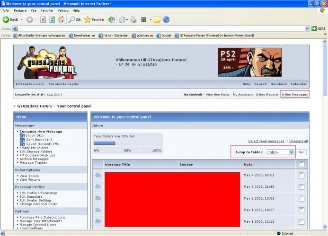The image size is (328, 236).
Task: Click the red Stop loading icon
Action: (x=43, y=20)
